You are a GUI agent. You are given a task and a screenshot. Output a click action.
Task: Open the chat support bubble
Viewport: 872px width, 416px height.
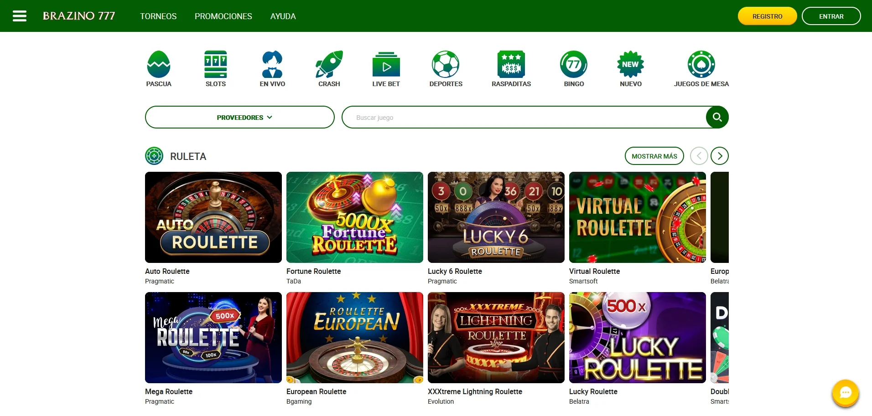coord(846,393)
